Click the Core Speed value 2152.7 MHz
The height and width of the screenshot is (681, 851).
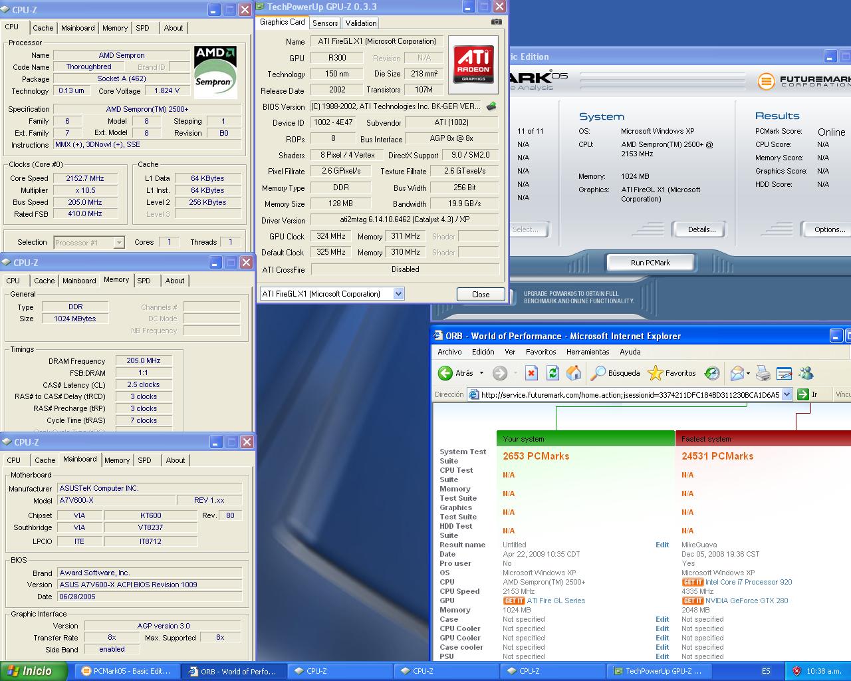(85, 178)
